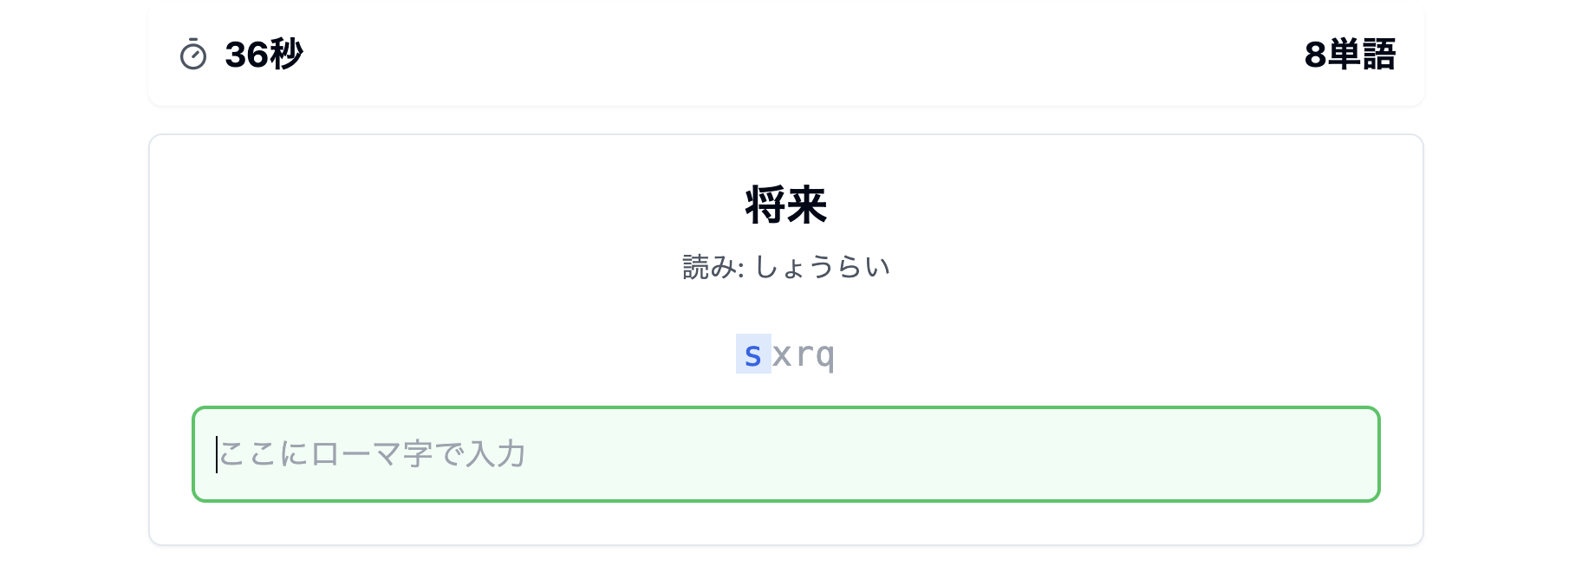
Task: Click the number 36 in the timer
Action: (246, 55)
